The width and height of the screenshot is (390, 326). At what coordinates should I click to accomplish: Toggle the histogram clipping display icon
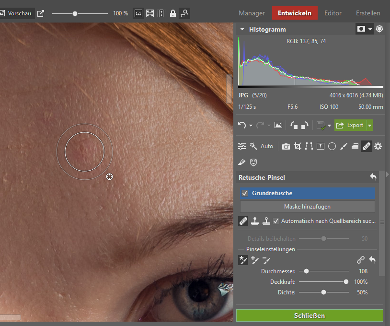[x=361, y=29]
